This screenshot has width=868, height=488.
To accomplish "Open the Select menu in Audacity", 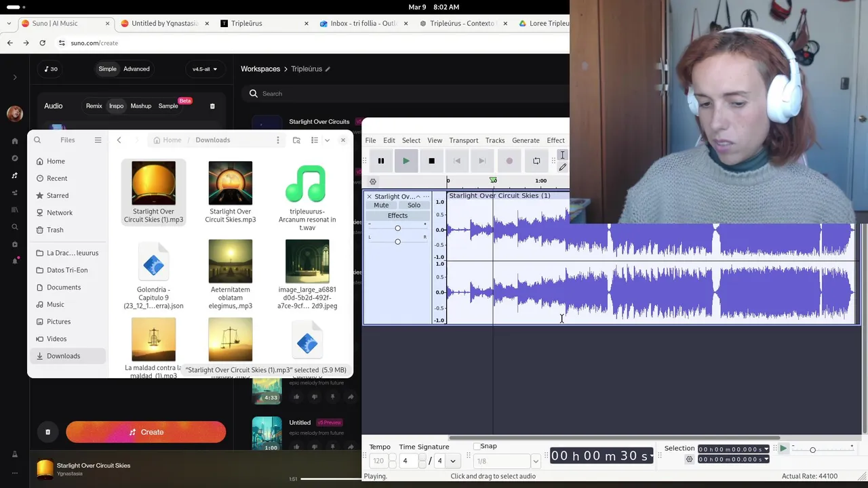I will coord(411,140).
